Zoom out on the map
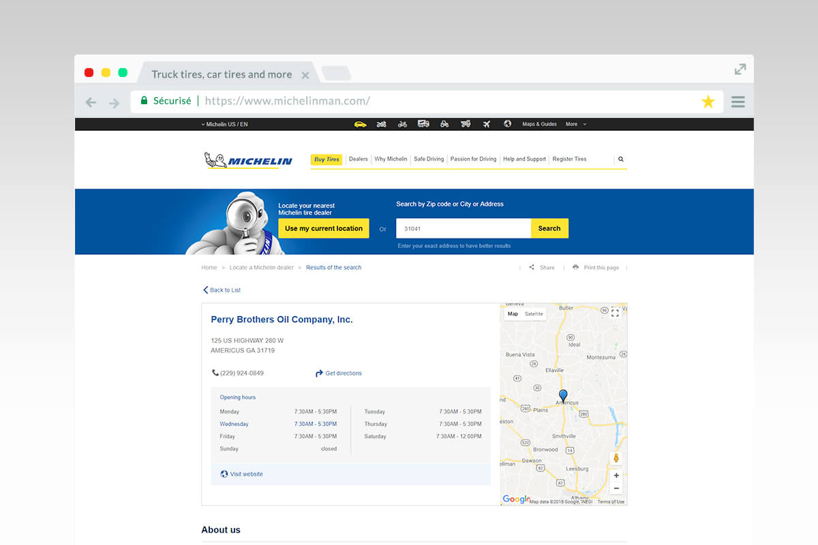This screenshot has height=545, width=818. tap(616, 488)
